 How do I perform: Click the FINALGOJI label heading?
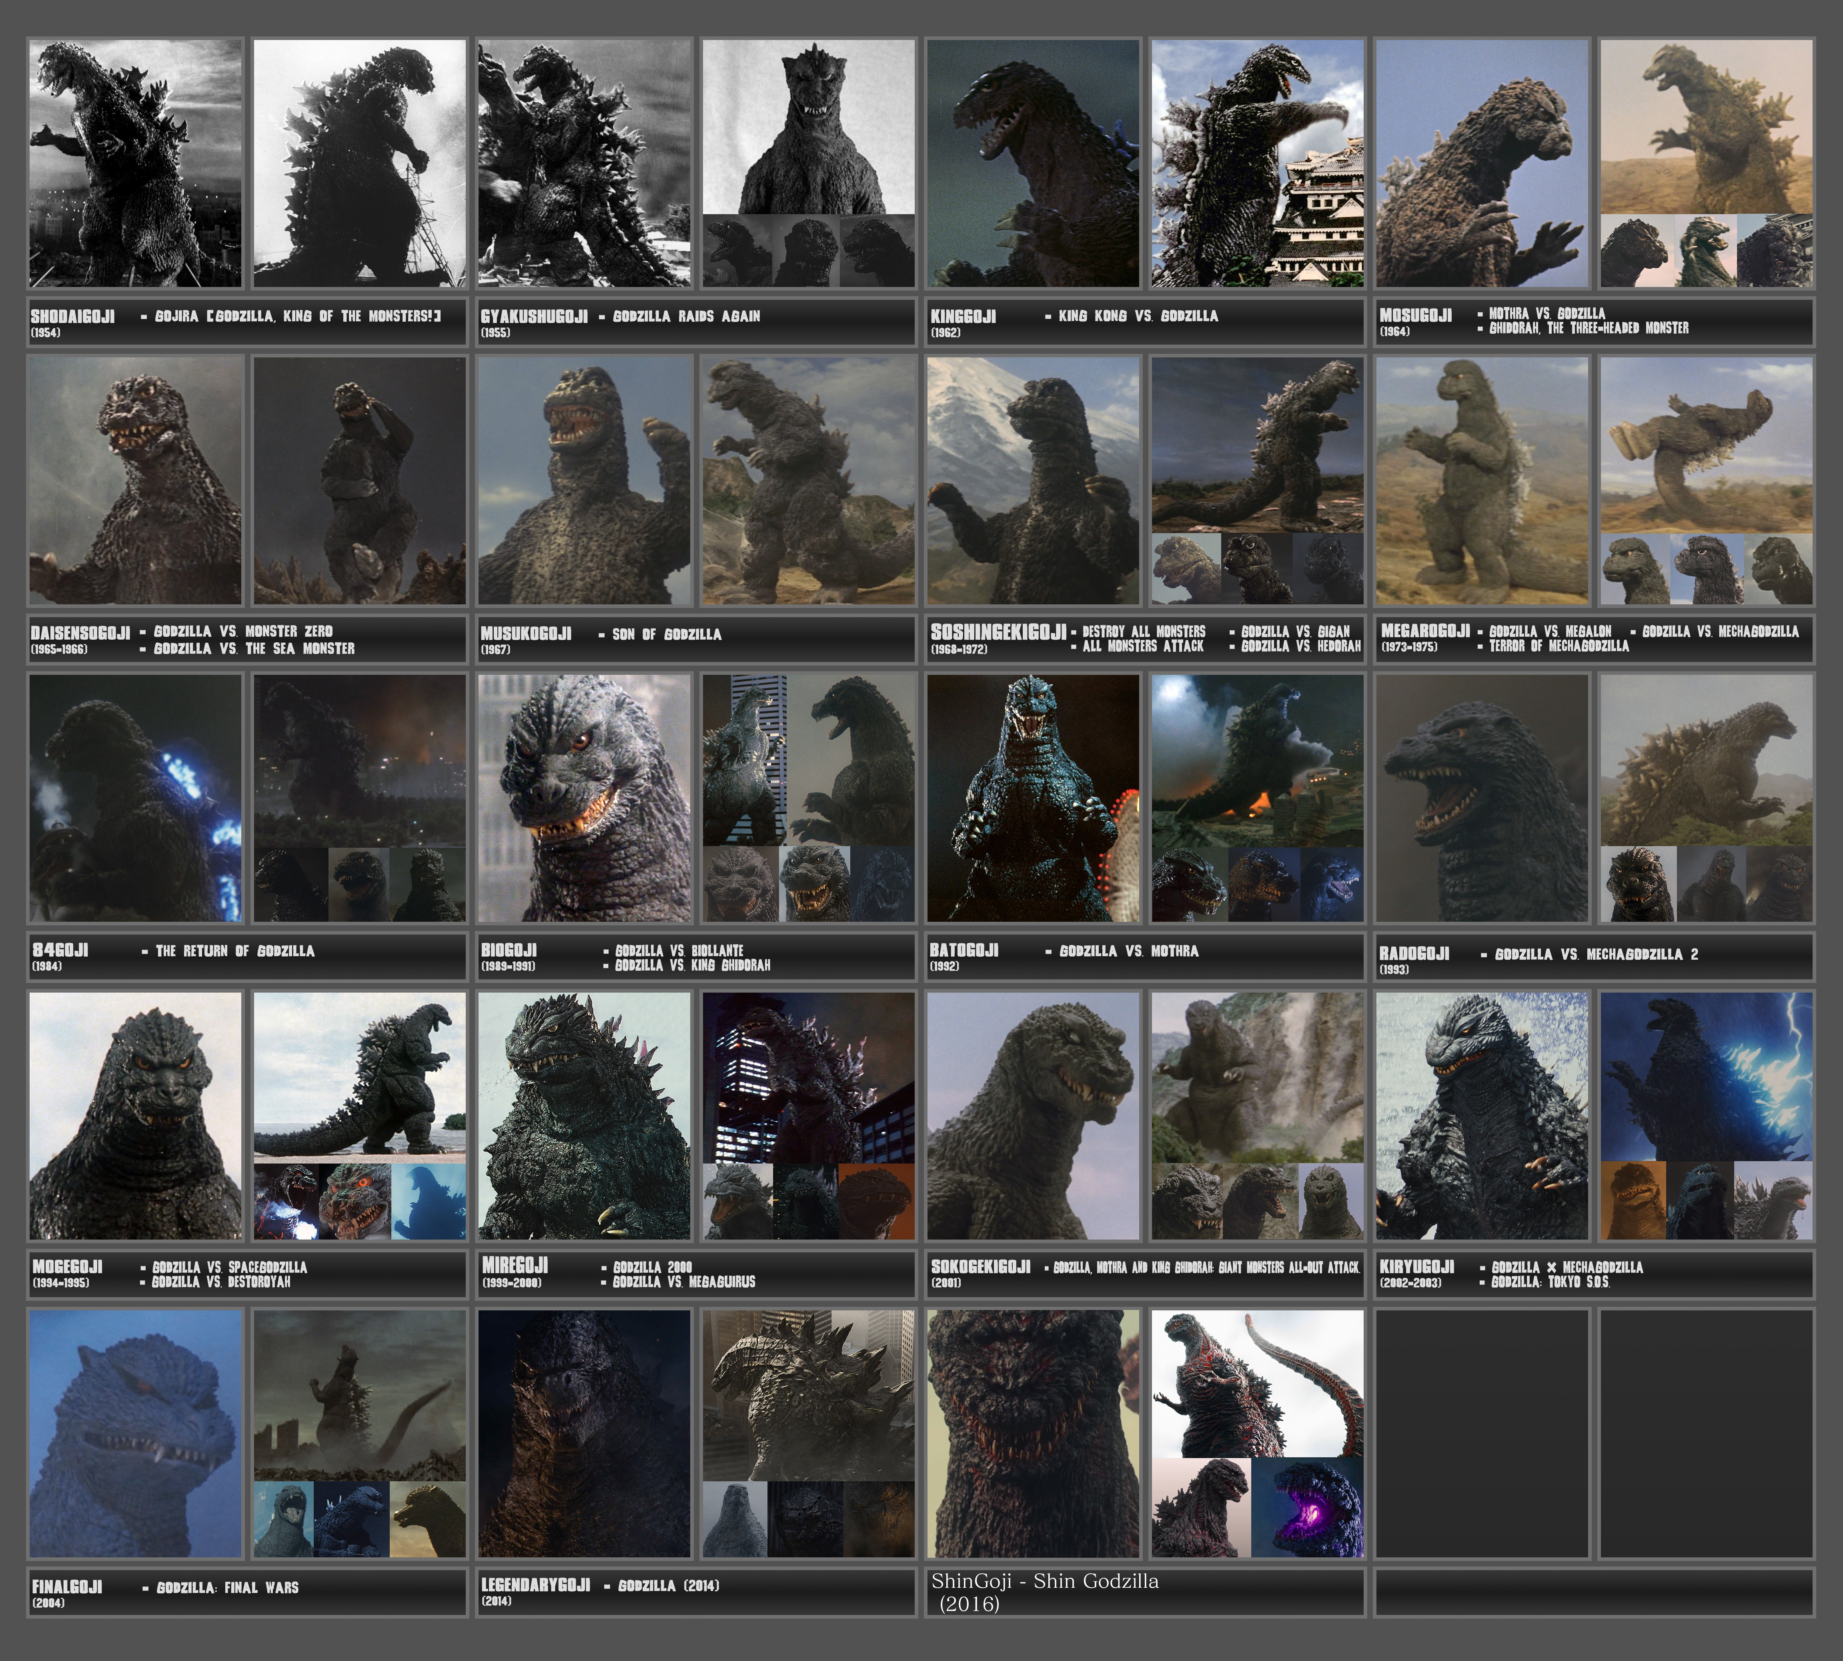pos(68,1586)
